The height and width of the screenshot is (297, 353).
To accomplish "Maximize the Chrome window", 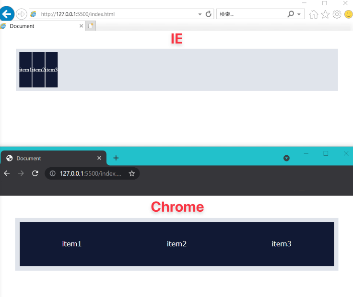I will click(326, 154).
